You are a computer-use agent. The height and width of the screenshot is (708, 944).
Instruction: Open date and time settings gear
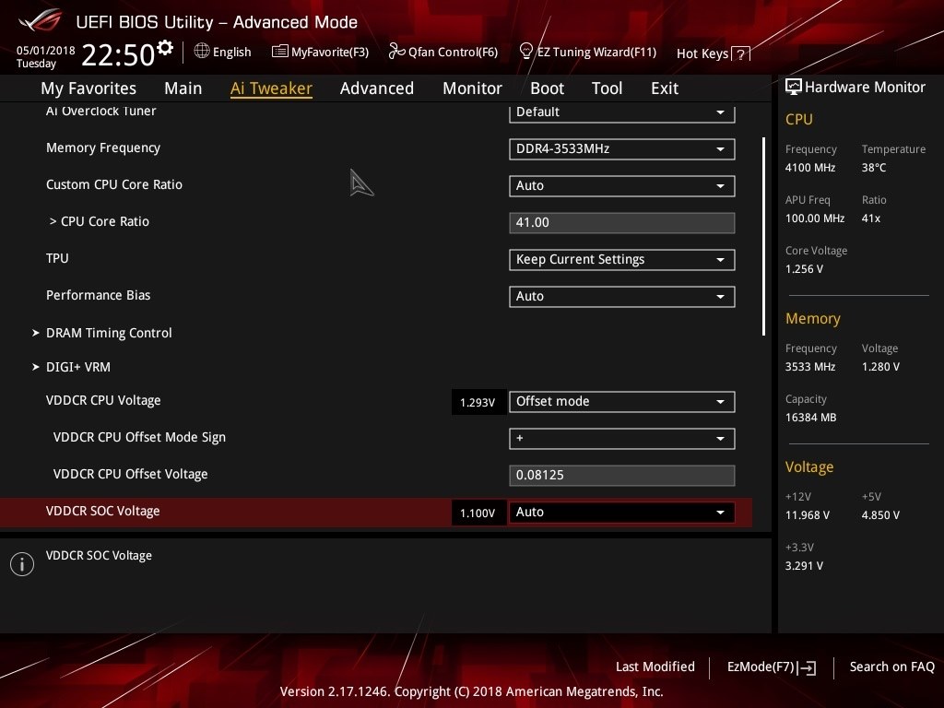[165, 48]
